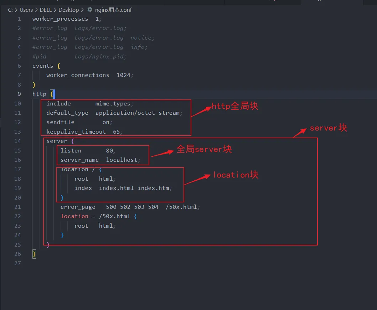Click line number 9 in gutter
The image size is (377, 310).
pyautogui.click(x=19, y=94)
